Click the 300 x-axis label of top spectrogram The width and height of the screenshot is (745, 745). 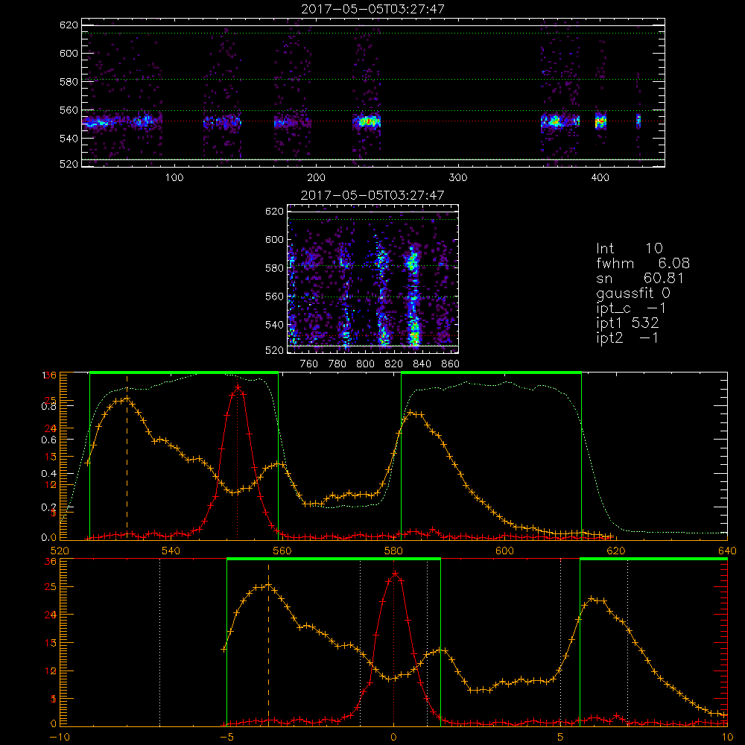(458, 178)
